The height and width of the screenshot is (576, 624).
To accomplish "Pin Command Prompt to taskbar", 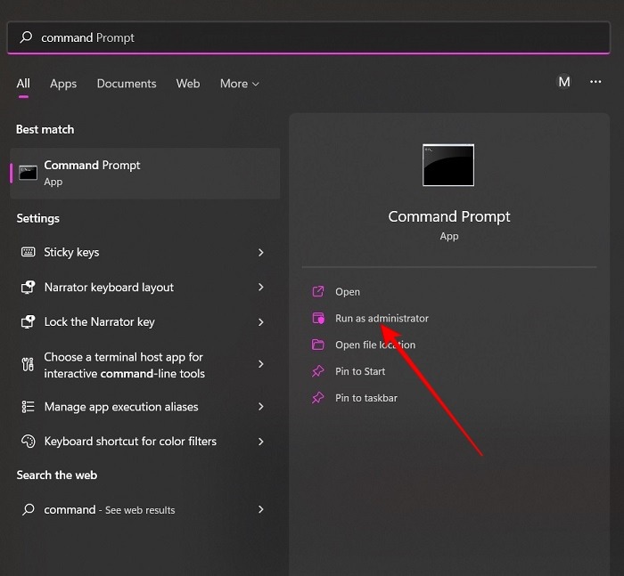I will point(365,398).
